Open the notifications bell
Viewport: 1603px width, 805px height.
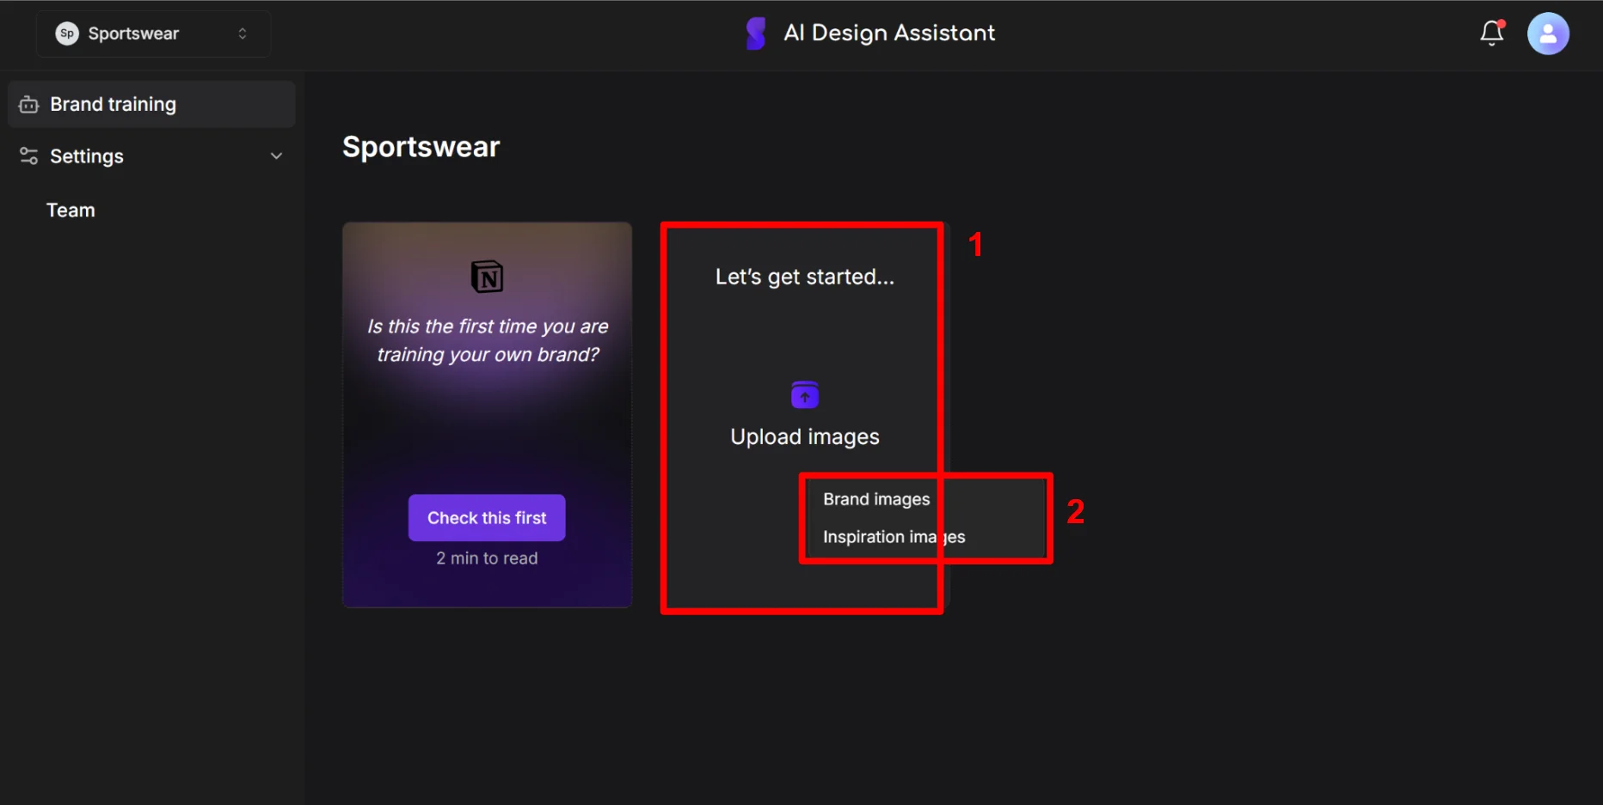coord(1491,34)
